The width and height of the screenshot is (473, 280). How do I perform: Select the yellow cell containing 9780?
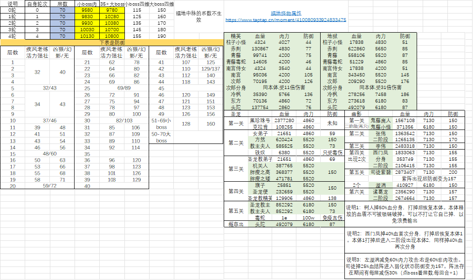[112, 10]
